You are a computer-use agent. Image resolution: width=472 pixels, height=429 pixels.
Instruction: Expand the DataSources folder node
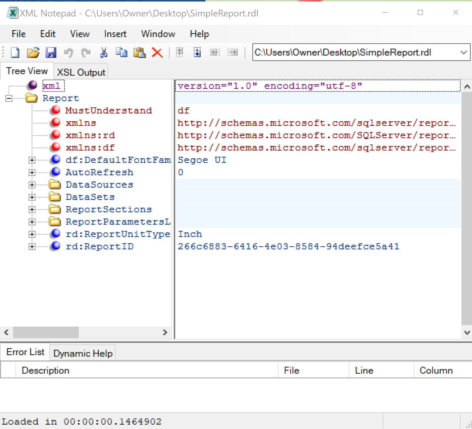(32, 184)
